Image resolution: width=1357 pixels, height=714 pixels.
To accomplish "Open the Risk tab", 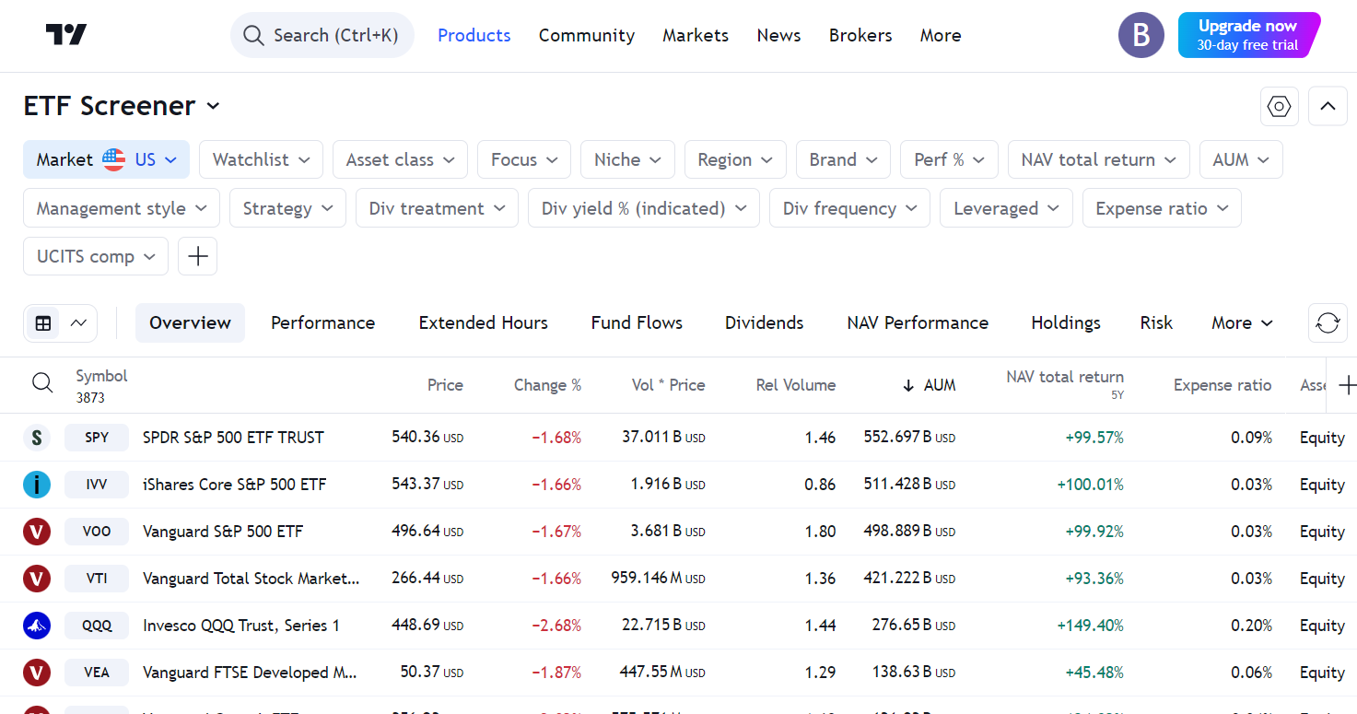I will click(1156, 323).
